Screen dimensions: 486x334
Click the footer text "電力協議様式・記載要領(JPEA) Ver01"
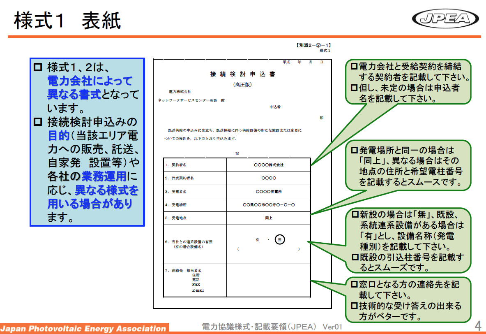coord(272,327)
